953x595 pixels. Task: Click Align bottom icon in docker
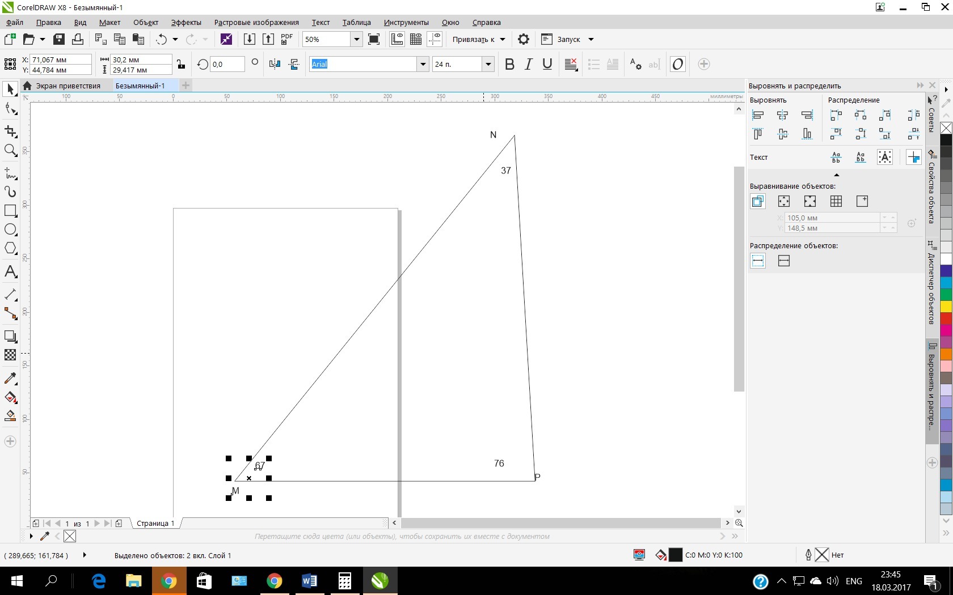[x=807, y=134]
